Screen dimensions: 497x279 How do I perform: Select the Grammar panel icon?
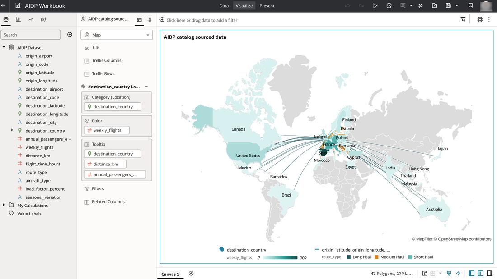[139, 20]
